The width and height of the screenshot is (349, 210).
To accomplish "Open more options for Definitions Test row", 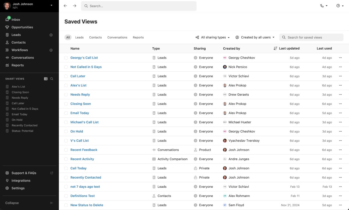I will click(x=340, y=196).
